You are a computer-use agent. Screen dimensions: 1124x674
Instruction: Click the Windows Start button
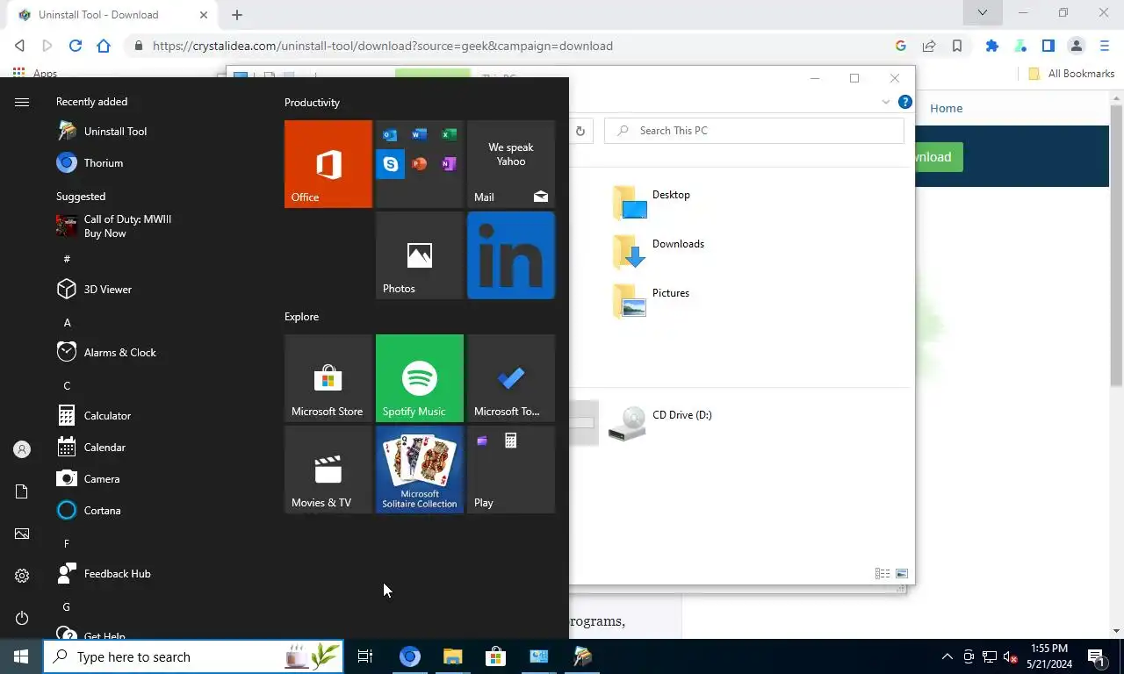click(x=21, y=656)
